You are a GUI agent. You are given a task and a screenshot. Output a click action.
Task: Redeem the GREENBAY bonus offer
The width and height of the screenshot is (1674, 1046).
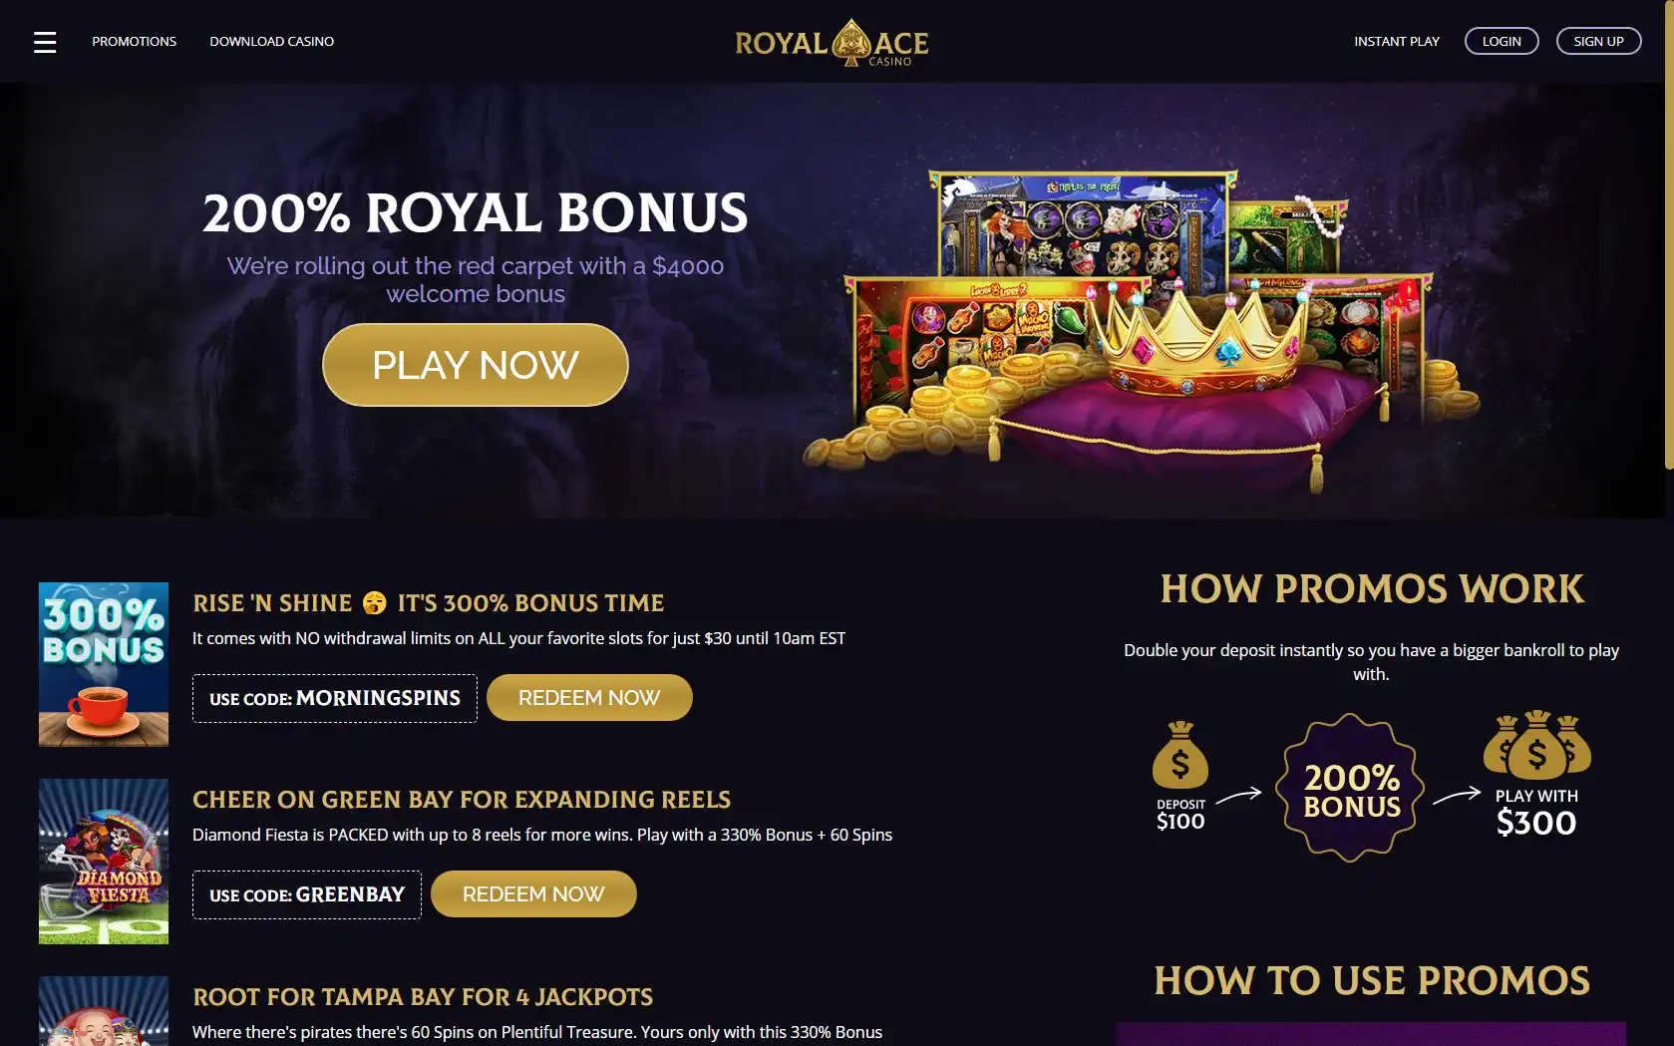click(533, 893)
